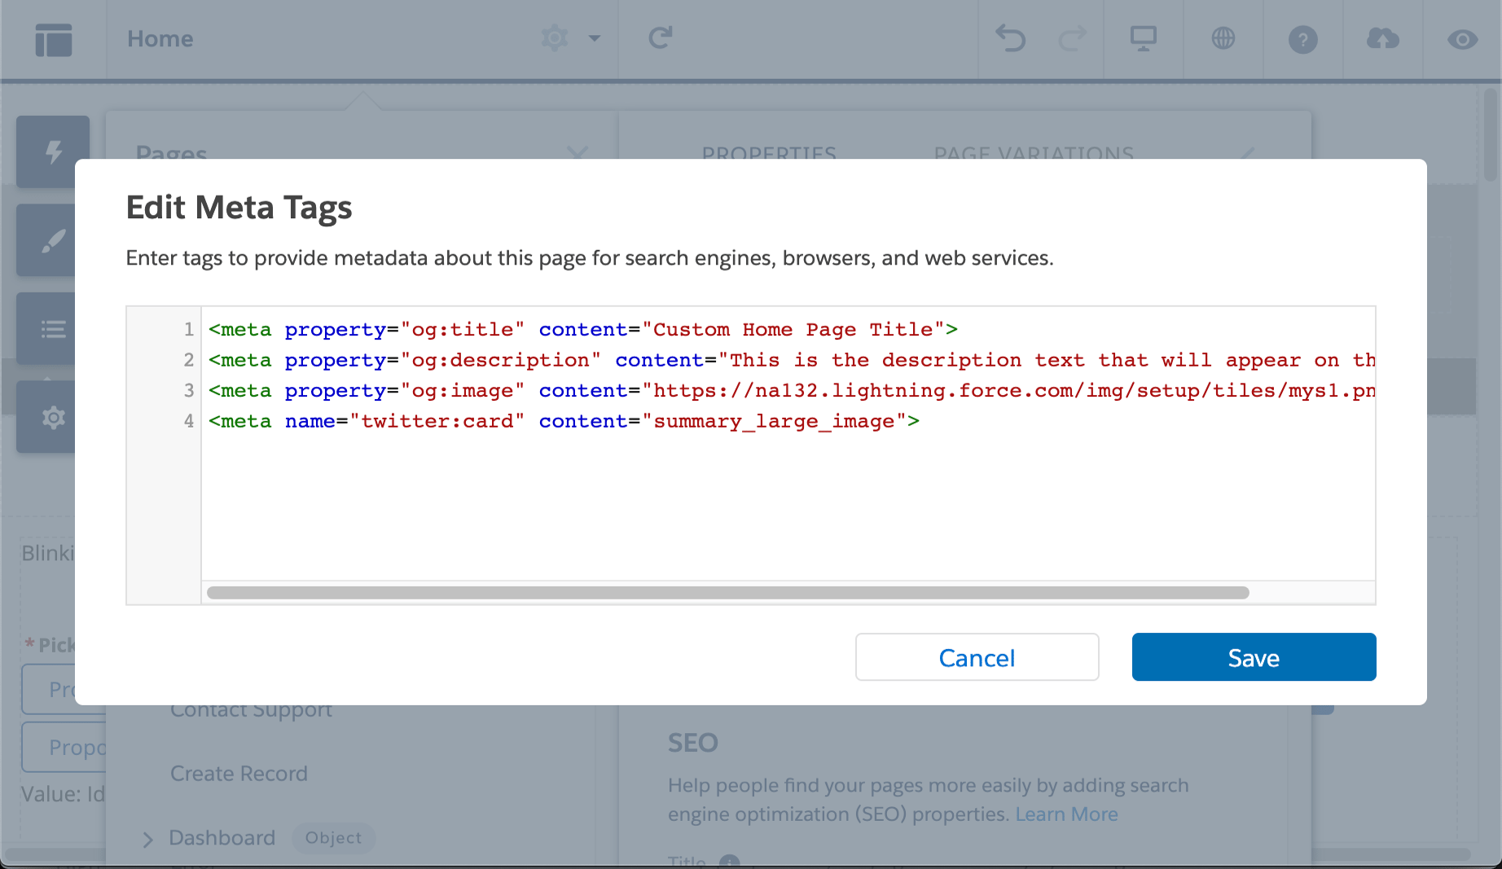Click the Edit Meta Tags heading
Image resolution: width=1502 pixels, height=869 pixels.
click(x=239, y=208)
